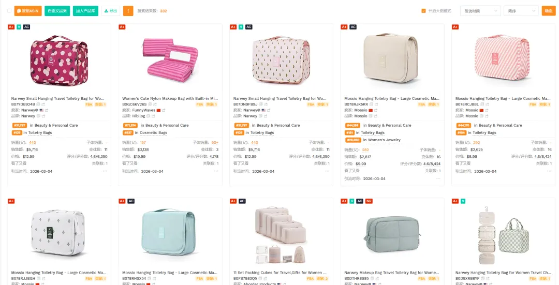This screenshot has height=285, width=559.
Task: Copy ASIN B07YDB924B using its copy icon
Action: (38, 104)
